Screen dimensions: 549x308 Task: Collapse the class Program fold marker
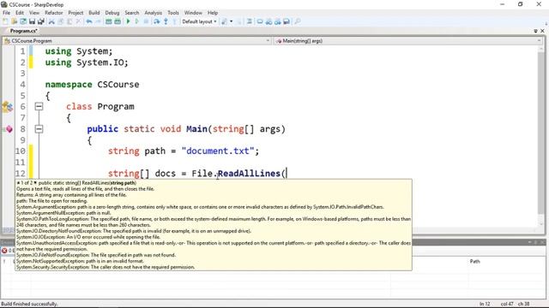(x=39, y=106)
